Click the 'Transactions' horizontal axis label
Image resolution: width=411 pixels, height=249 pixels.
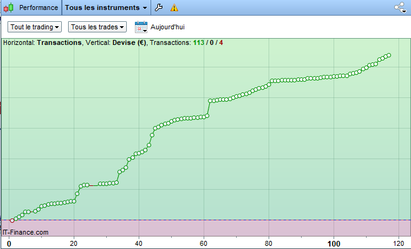coord(59,42)
